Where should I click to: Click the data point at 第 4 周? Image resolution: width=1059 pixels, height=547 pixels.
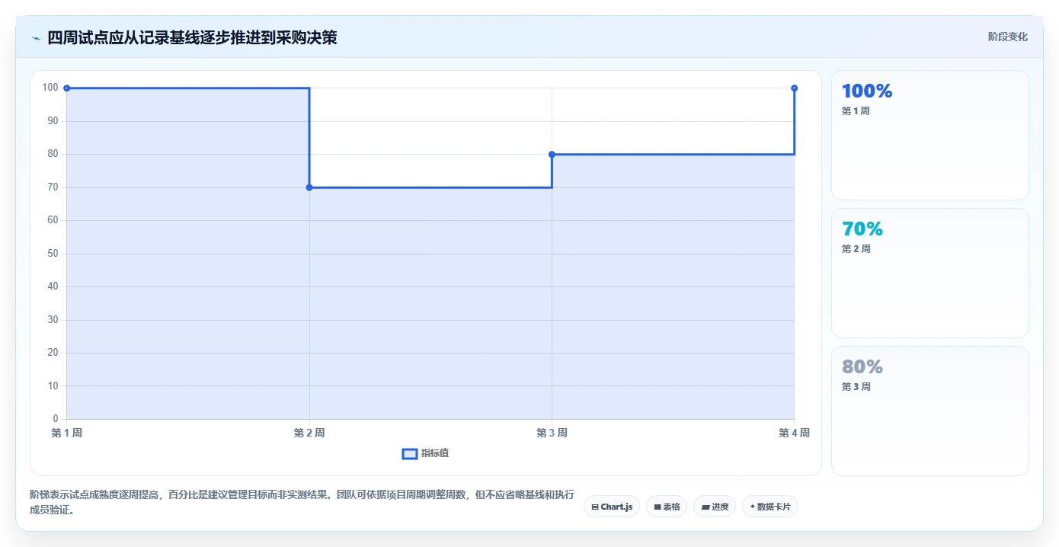795,88
